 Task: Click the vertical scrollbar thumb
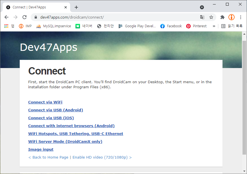244,98
